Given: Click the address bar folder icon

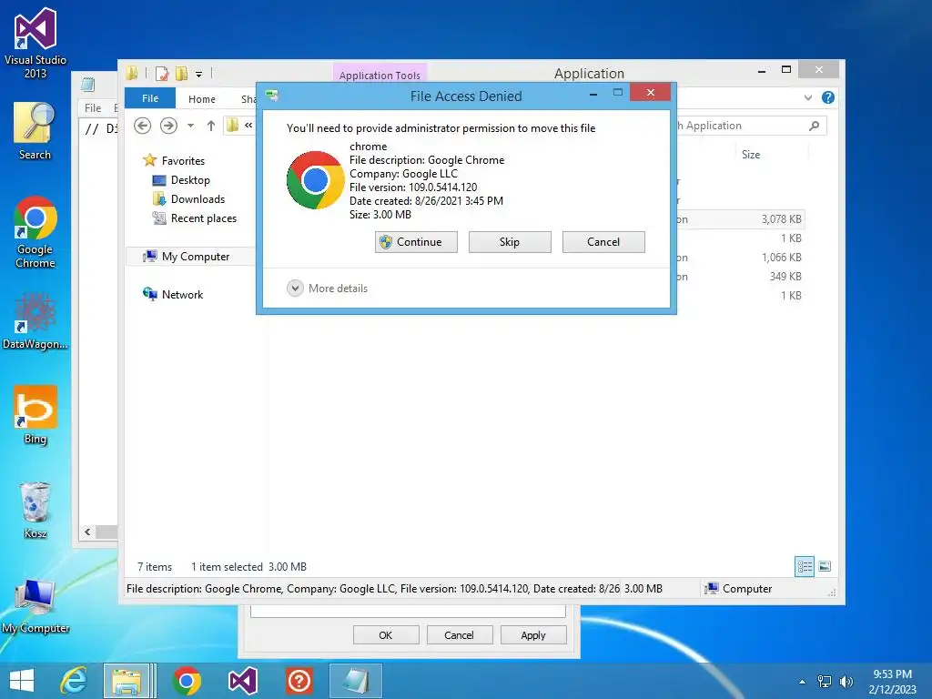Looking at the screenshot, I should pyautogui.click(x=232, y=126).
